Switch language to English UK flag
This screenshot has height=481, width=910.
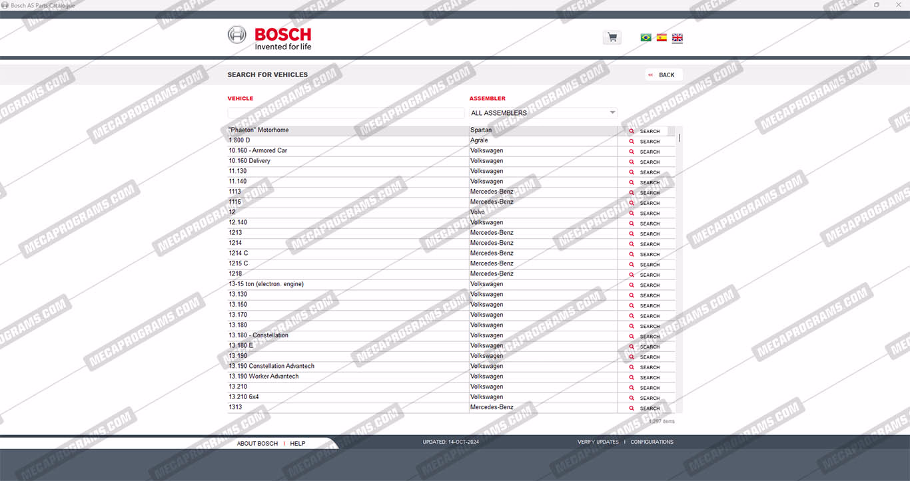tap(678, 38)
